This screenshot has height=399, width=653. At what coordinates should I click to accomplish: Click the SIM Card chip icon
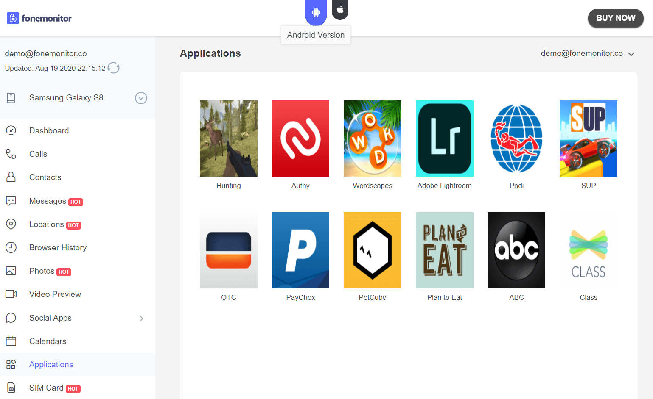11,388
